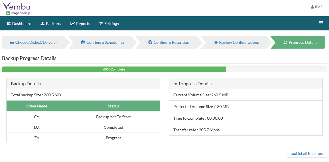Click the disk drive icon in wizard
Image resolution: width=329 pixels, height=162 pixels.
12,43
